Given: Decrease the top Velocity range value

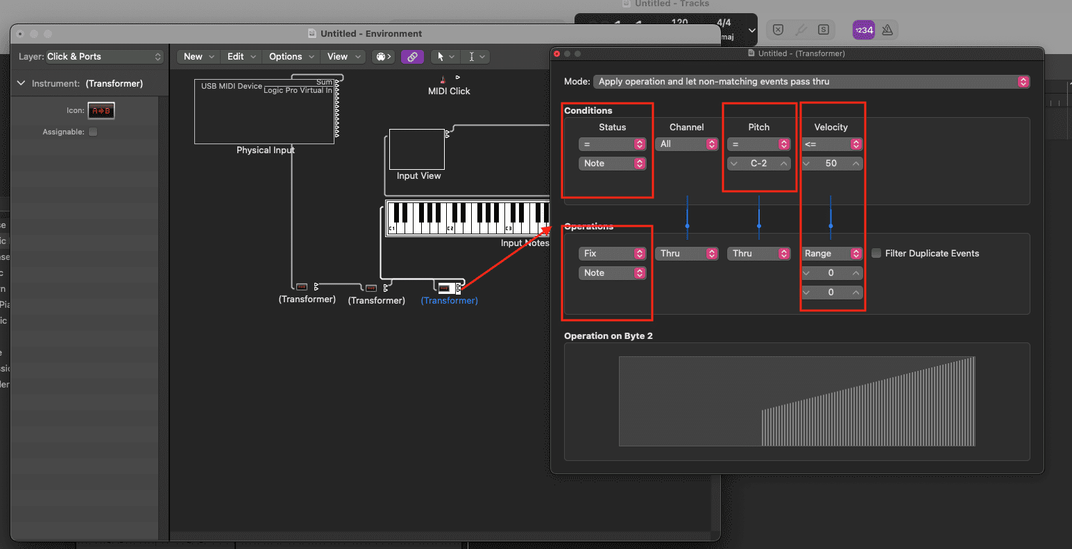Looking at the screenshot, I should pos(806,273).
